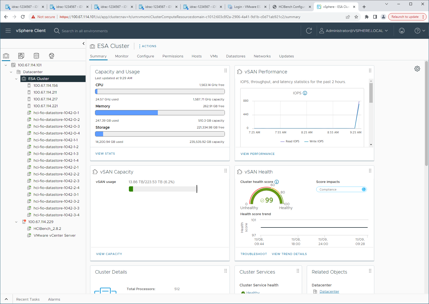Show Cluster health score info icon
This screenshot has width=429, height=304.
(x=277, y=182)
